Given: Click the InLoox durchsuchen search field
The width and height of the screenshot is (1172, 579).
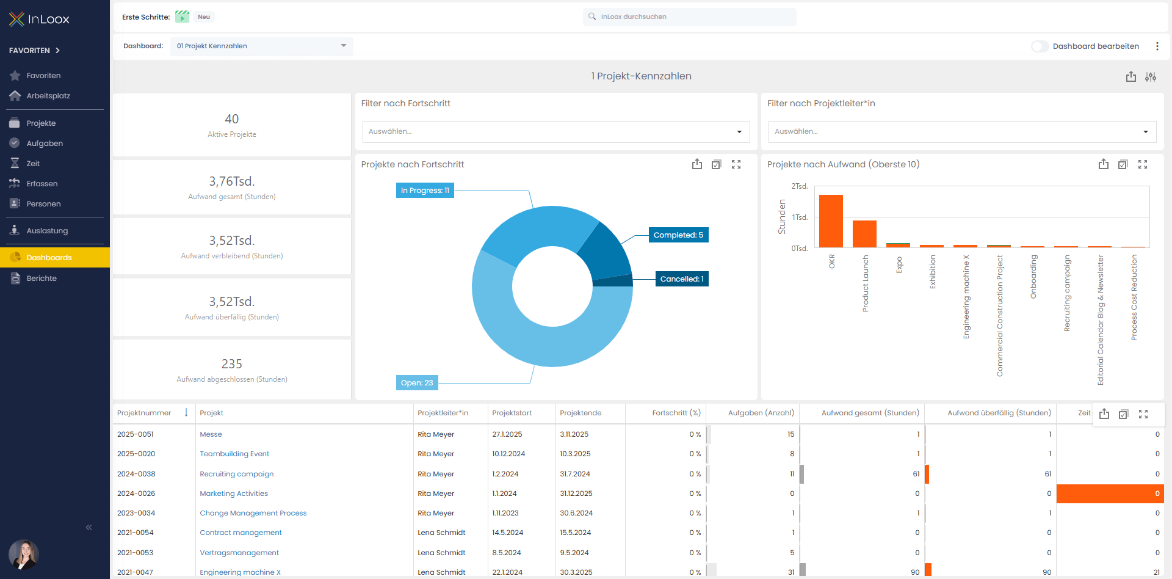Looking at the screenshot, I should [x=689, y=16].
